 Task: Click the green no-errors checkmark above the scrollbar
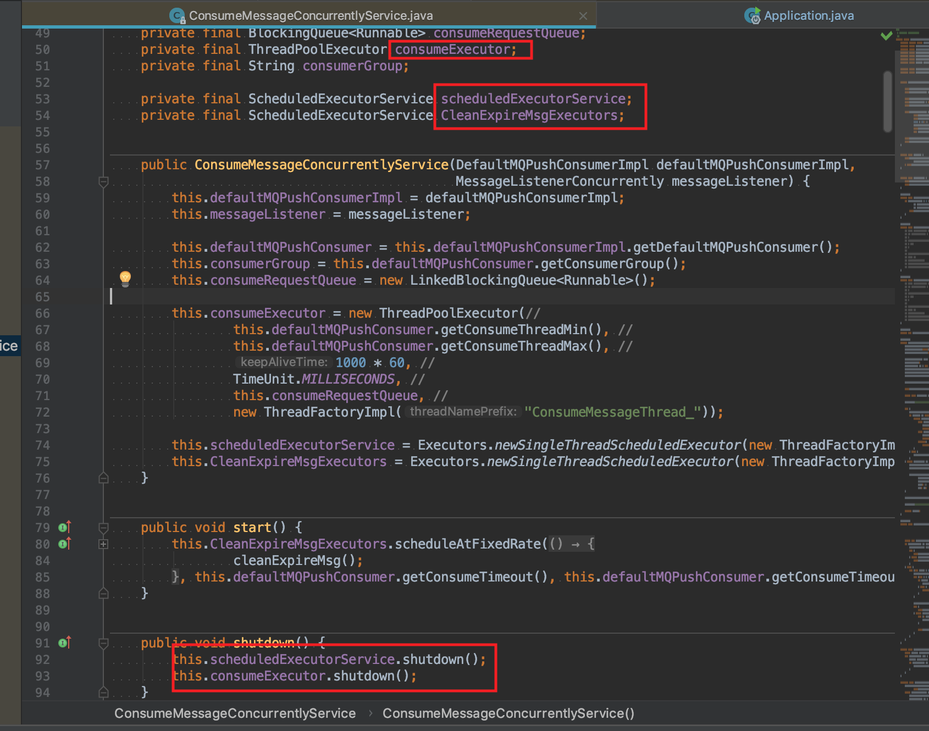tap(886, 35)
